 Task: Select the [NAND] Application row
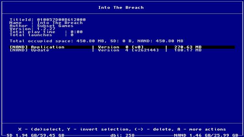122,47
